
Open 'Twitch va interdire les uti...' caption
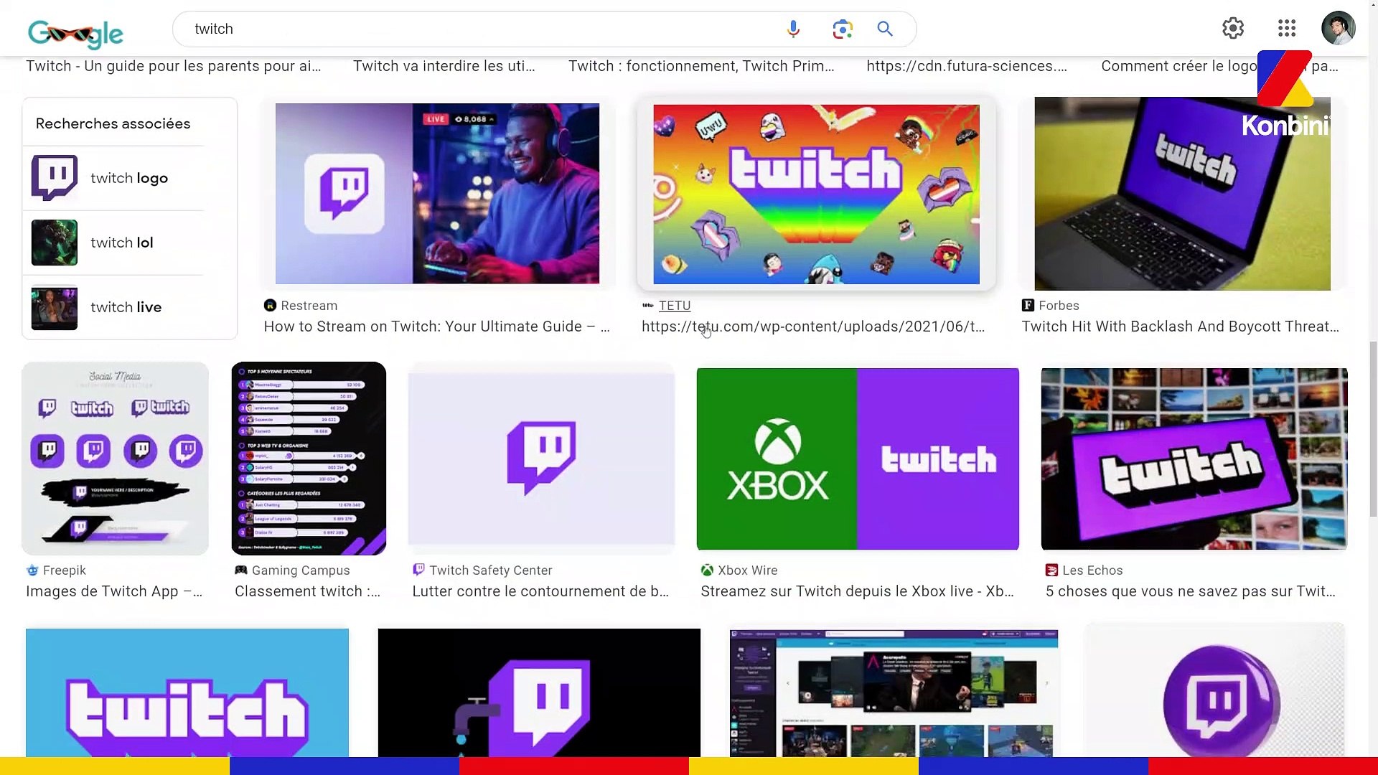[444, 66]
